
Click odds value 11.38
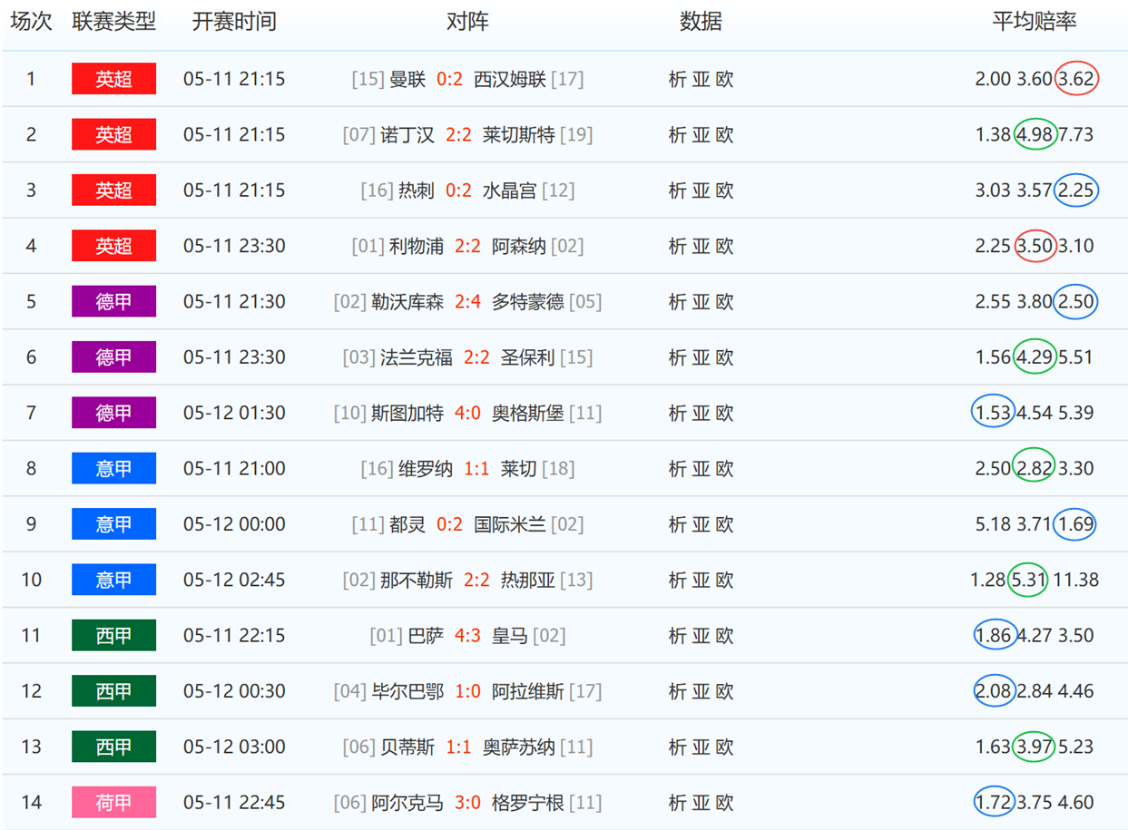(1076, 581)
